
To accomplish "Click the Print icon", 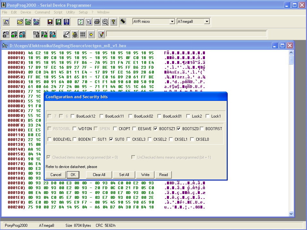I will [97, 22].
